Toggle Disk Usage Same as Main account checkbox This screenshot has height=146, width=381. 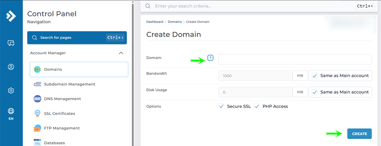point(315,92)
